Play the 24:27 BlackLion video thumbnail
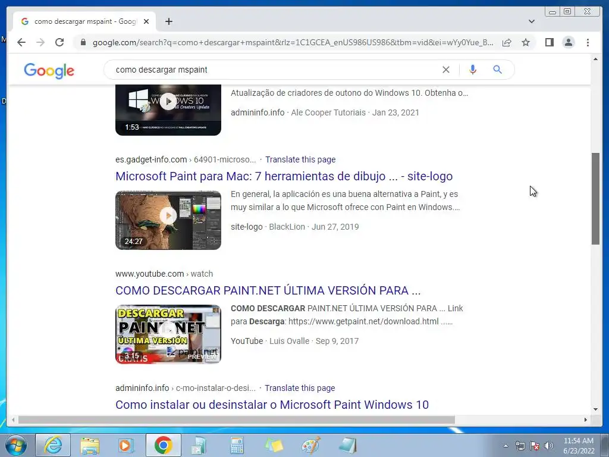The image size is (609, 457). (x=168, y=220)
